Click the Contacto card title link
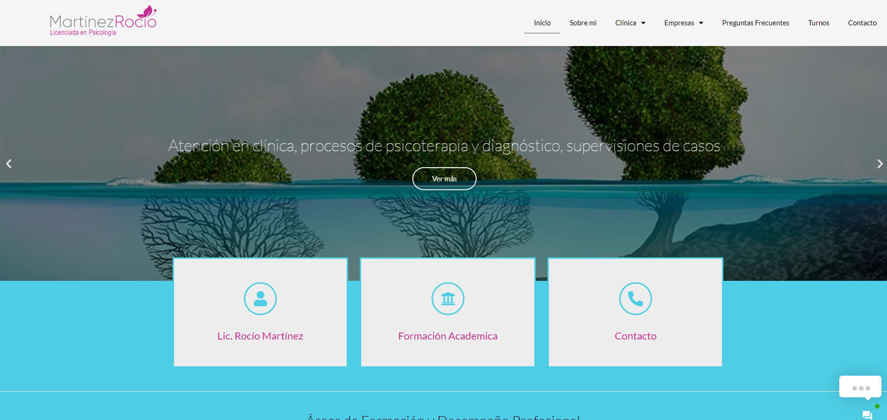Viewport: 887px width, 420px height. [635, 336]
